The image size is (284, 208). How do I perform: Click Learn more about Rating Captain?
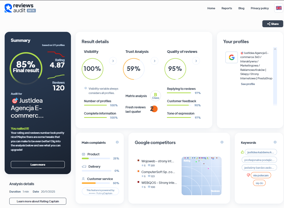pos(38,201)
